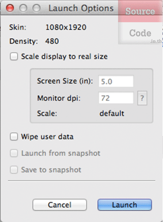Image resolution: width=163 pixels, height=222 pixels.
Task: Check the Wipe user data option
Action: 14,137
